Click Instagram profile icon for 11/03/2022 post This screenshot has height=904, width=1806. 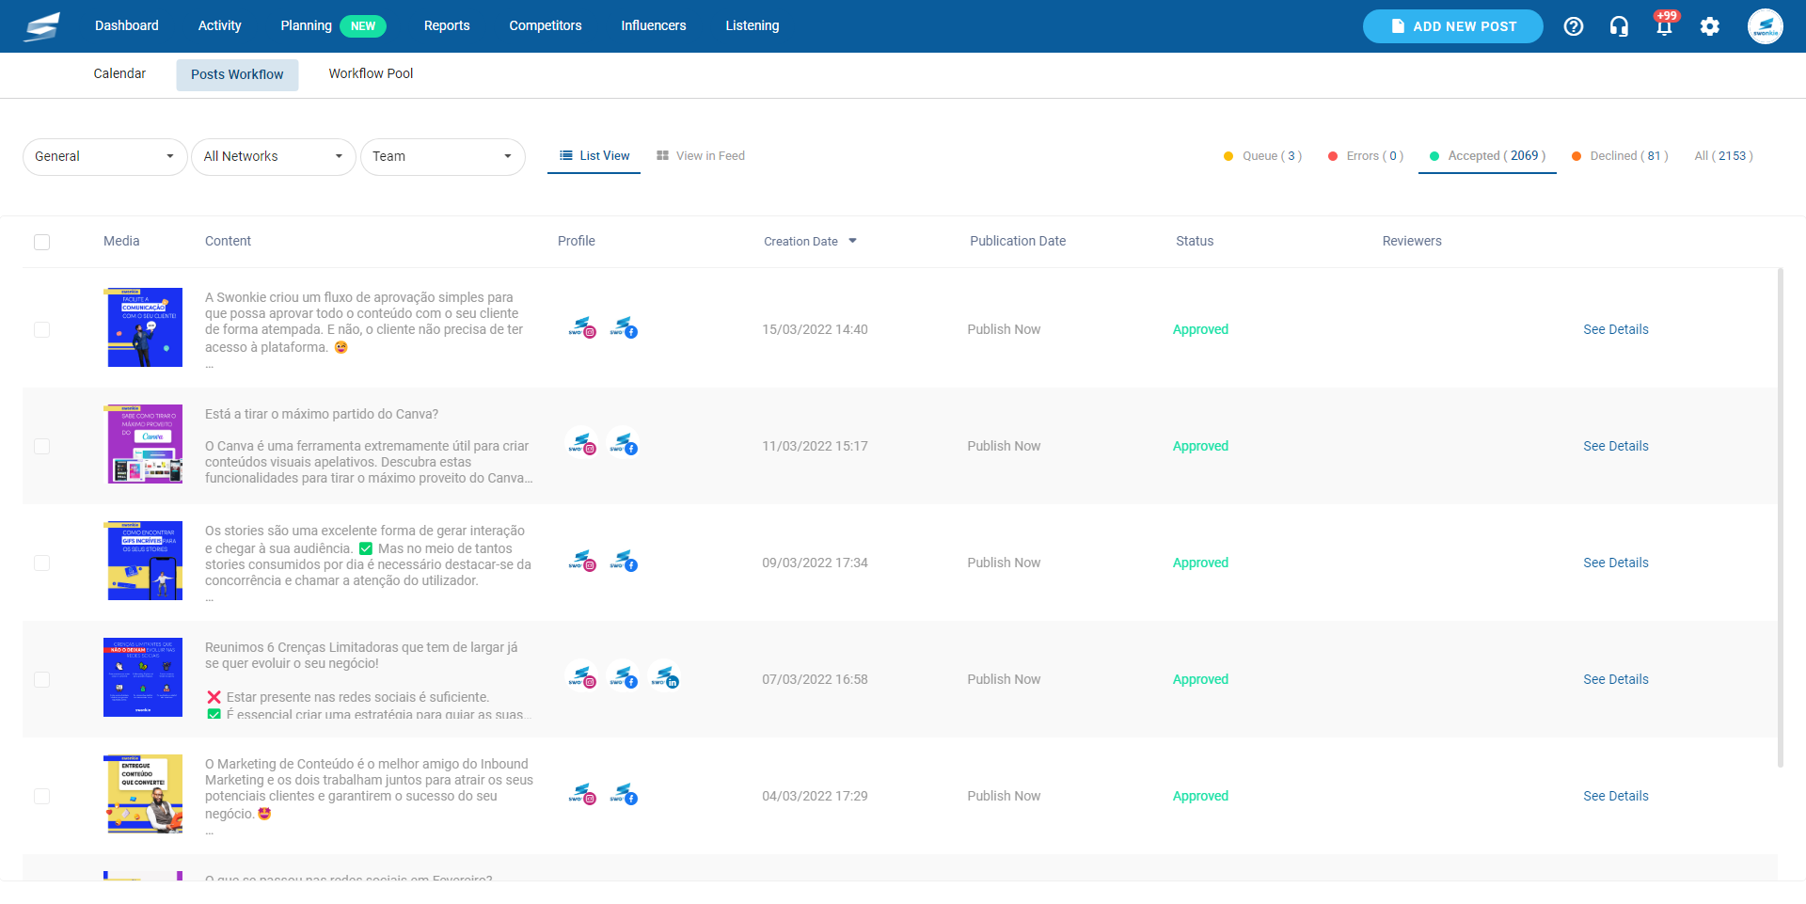pos(582,444)
